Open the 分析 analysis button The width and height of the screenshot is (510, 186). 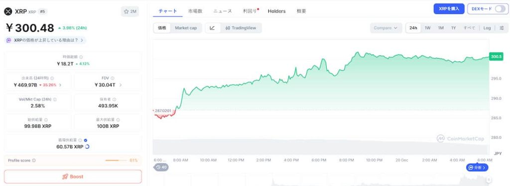coord(477,168)
